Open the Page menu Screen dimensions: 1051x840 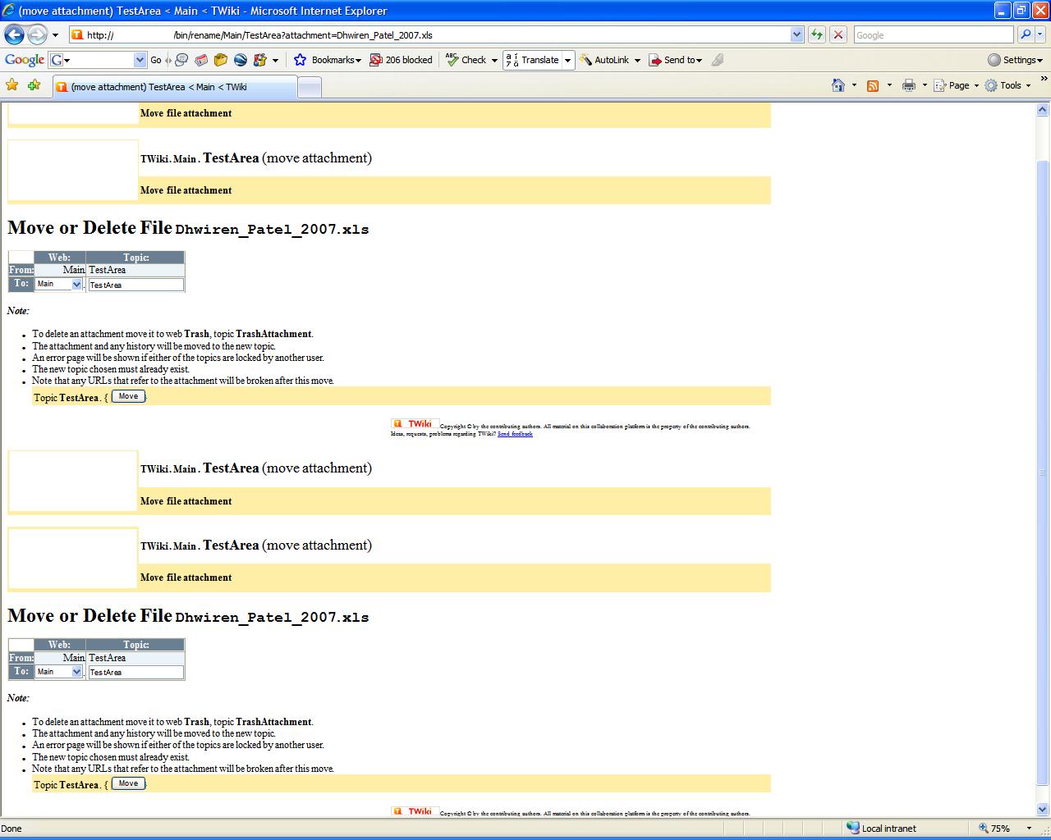pyautogui.click(x=957, y=85)
